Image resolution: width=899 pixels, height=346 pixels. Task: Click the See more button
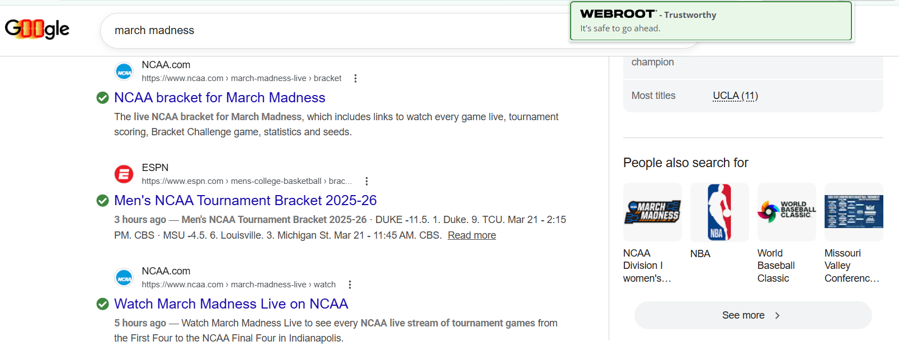(753, 315)
